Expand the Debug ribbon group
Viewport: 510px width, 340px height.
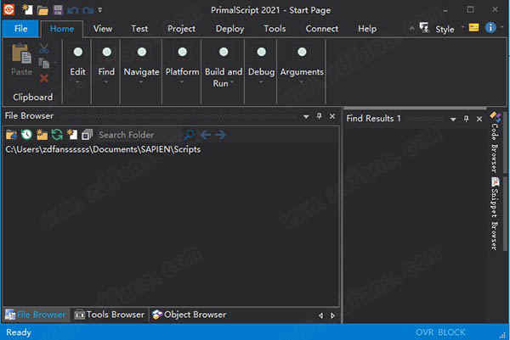[x=261, y=66]
